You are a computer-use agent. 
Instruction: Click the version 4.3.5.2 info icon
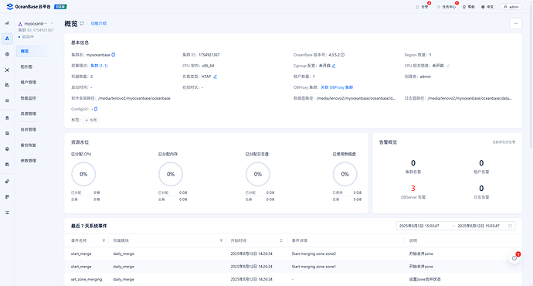(x=343, y=55)
